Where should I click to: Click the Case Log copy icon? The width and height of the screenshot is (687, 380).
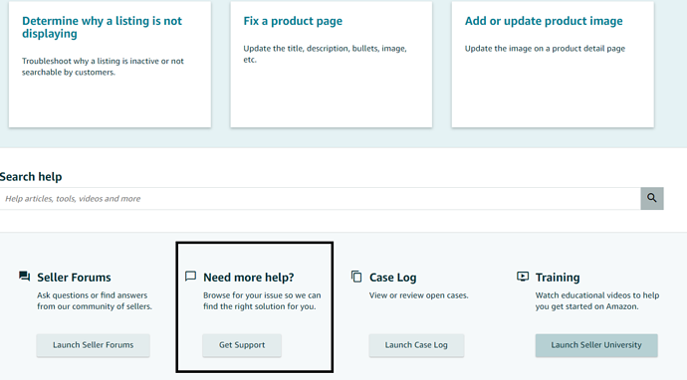coord(356,277)
